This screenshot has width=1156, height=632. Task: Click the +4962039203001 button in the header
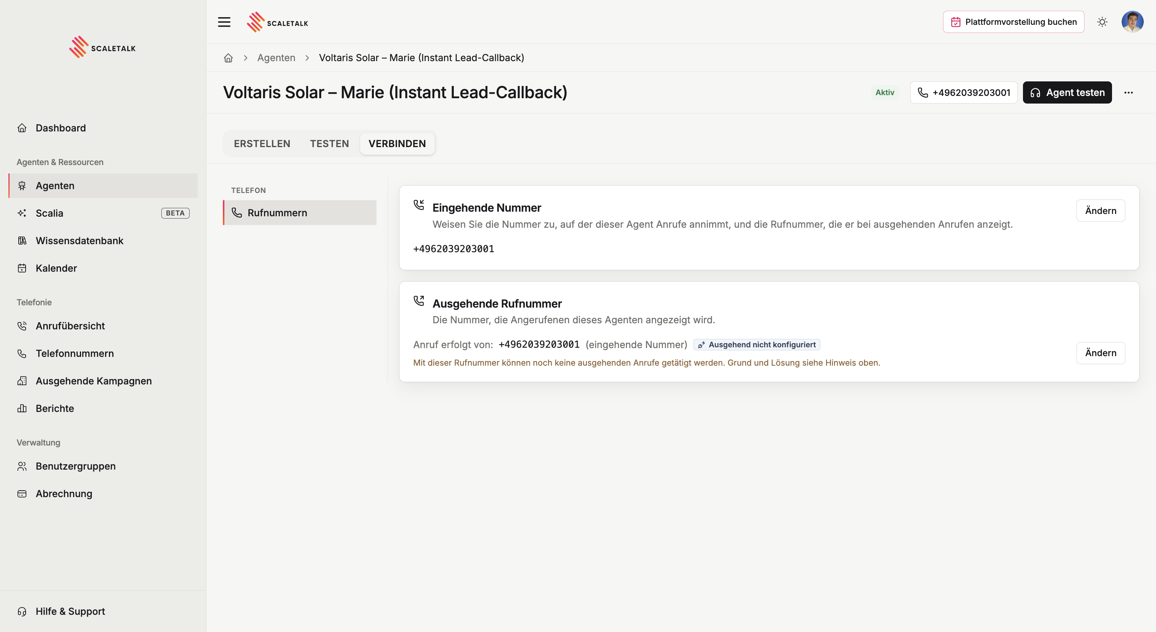(x=963, y=92)
